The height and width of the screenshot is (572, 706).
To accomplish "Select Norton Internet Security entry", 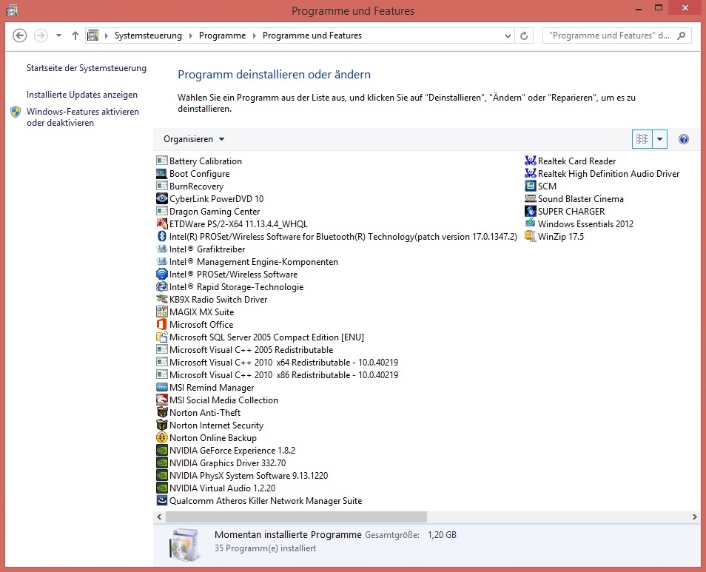I will pyautogui.click(x=210, y=425).
